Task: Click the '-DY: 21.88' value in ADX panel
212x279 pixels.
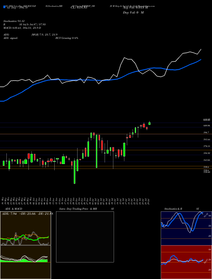Action: (45, 214)
